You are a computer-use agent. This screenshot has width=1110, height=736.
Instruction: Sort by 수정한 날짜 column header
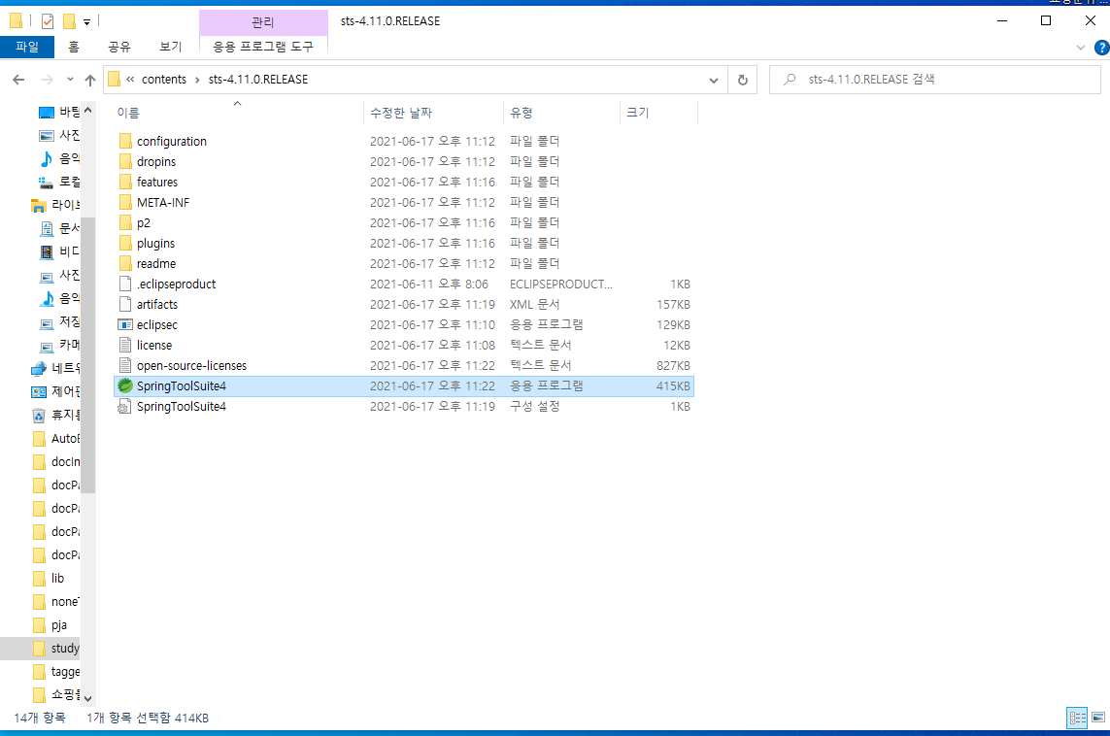tap(434, 113)
